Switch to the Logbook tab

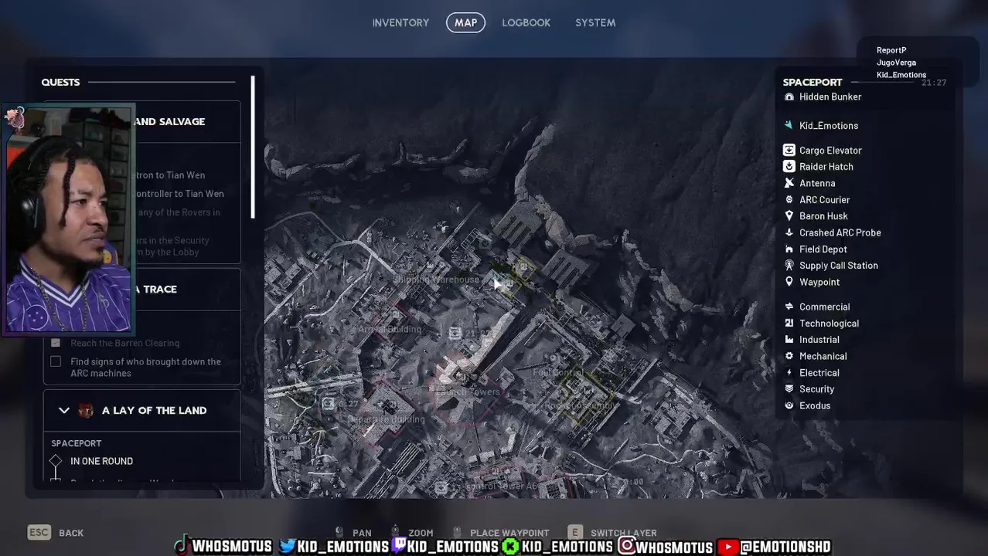pos(526,22)
